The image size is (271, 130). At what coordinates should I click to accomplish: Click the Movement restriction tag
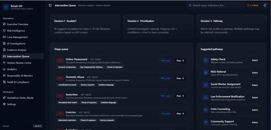(x=67, y=120)
